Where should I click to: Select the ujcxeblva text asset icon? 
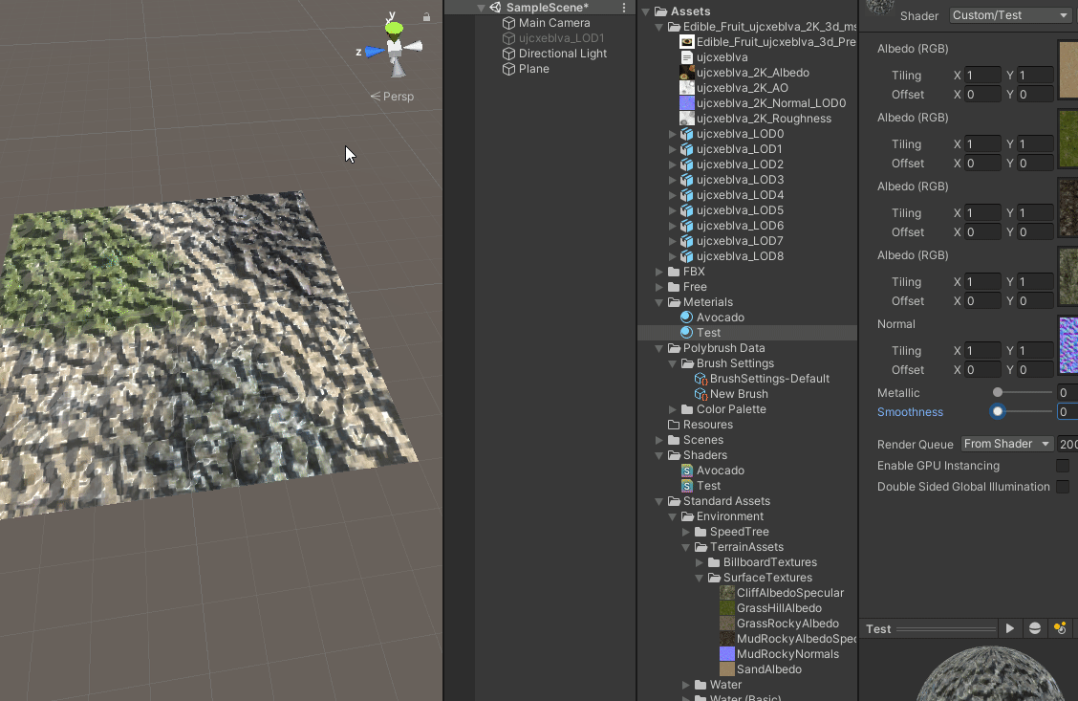click(x=687, y=57)
